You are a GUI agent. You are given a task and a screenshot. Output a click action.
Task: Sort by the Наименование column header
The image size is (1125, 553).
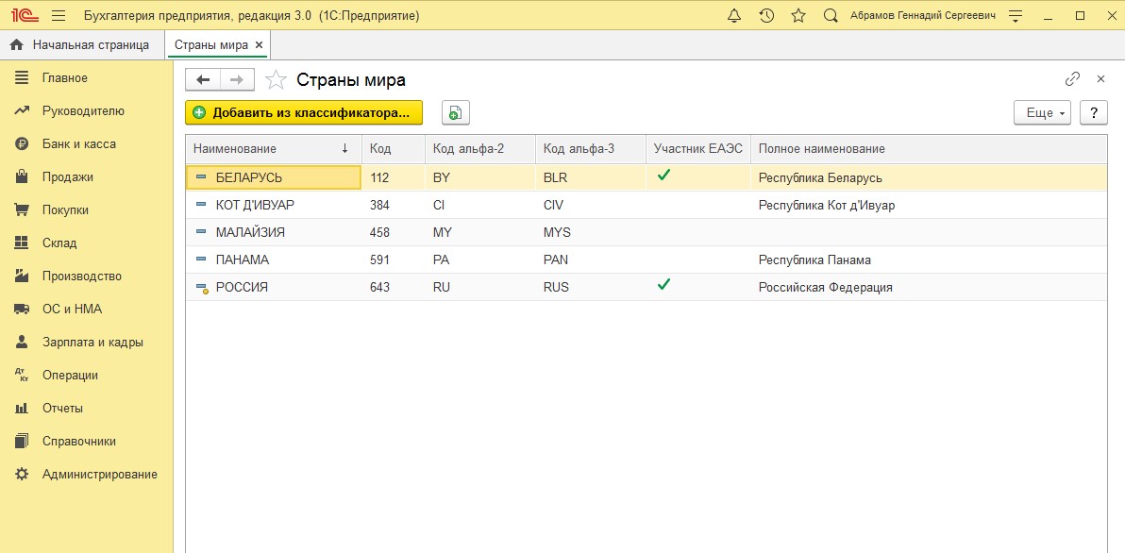pos(235,149)
